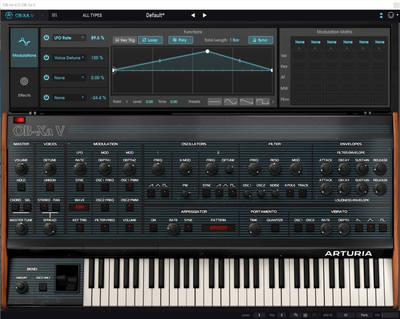Viewport: 400px width, 319px height.
Task: Select the square wave preset shape
Action: 262,102
